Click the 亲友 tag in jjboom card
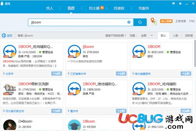This screenshot has width=196, height=132. coord(85,56)
